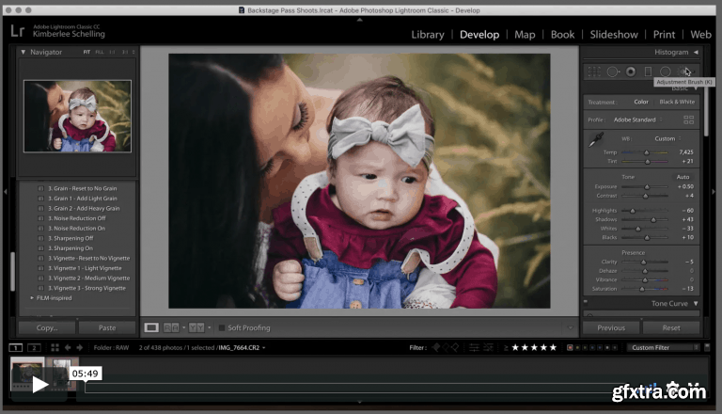
Task: Click the Reset button
Action: 671,327
